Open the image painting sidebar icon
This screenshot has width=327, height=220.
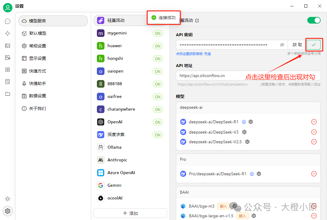[8, 46]
